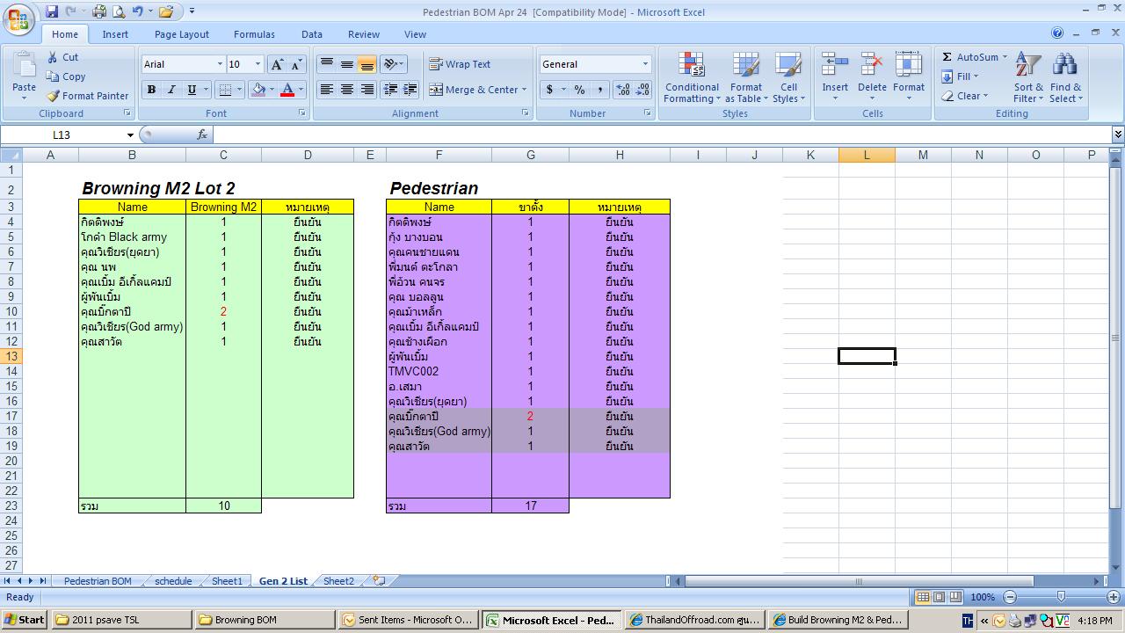The height and width of the screenshot is (633, 1125).
Task: Click the Save icon in Quick Access
Action: click(x=52, y=11)
